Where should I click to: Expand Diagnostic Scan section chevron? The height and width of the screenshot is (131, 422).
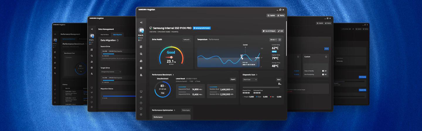tap(257, 75)
